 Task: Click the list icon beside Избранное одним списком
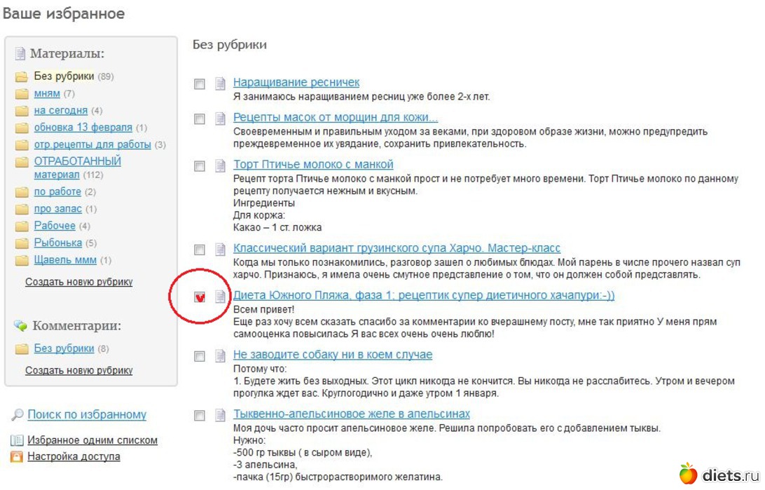pos(17,441)
